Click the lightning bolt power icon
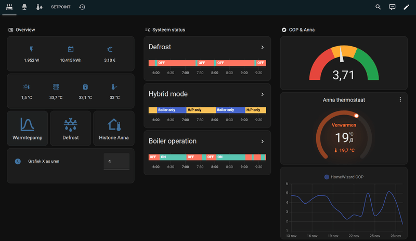Viewport: 416px width, 241px height. (x=31, y=49)
